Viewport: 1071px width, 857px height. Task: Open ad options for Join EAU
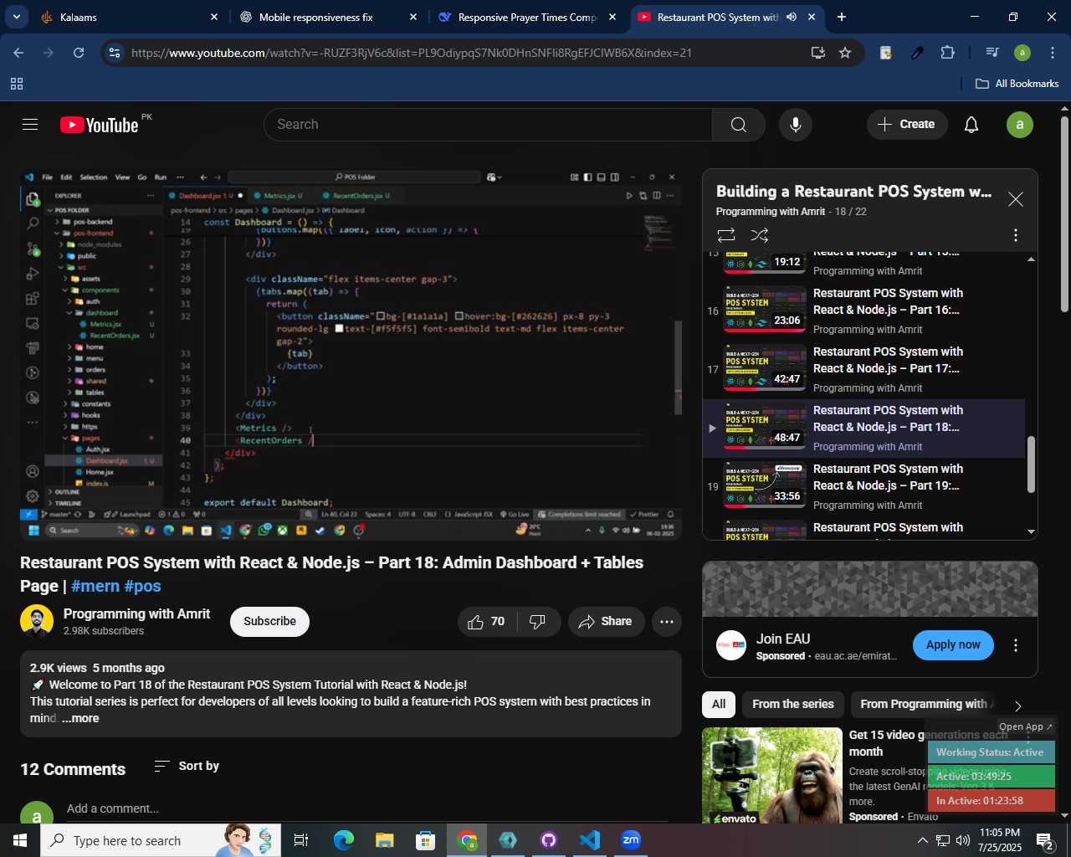pos(1016,645)
